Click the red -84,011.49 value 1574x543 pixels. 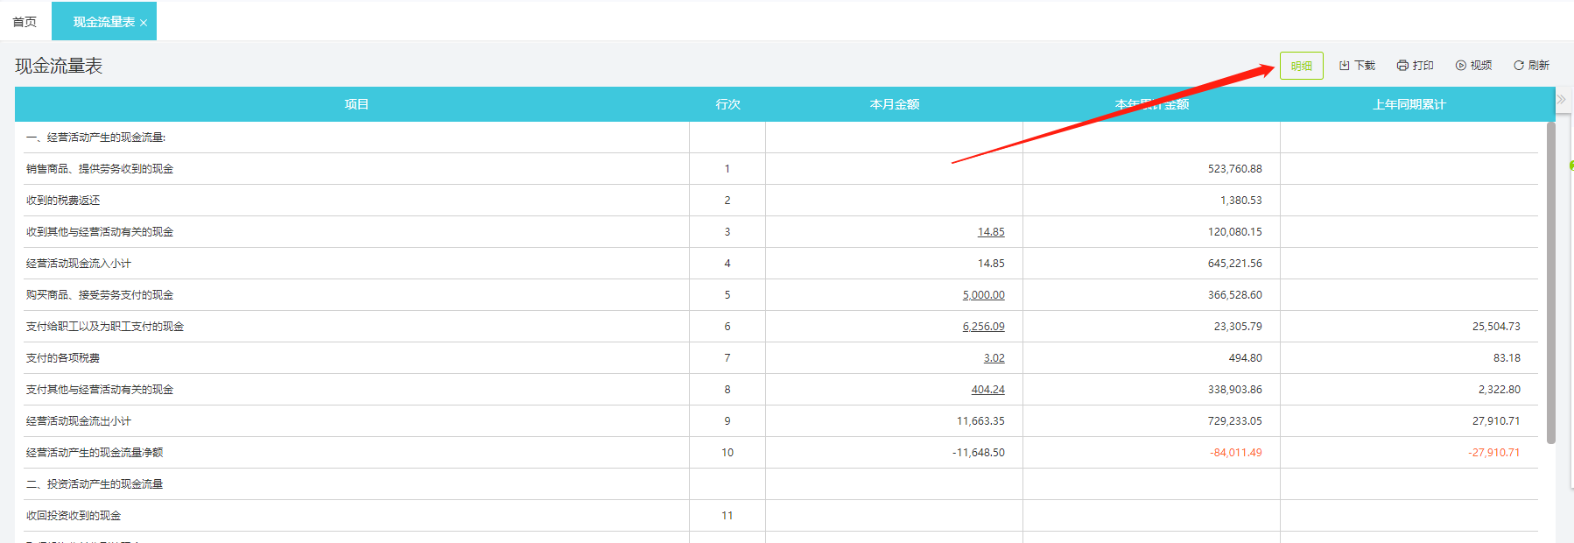(x=1236, y=453)
